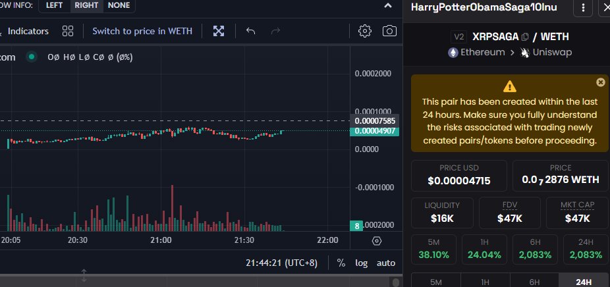Toggle percent scale mode
Image resolution: width=610 pixels, height=287 pixels.
pos(341,263)
